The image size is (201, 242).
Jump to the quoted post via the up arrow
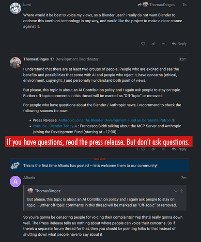pos(181,191)
